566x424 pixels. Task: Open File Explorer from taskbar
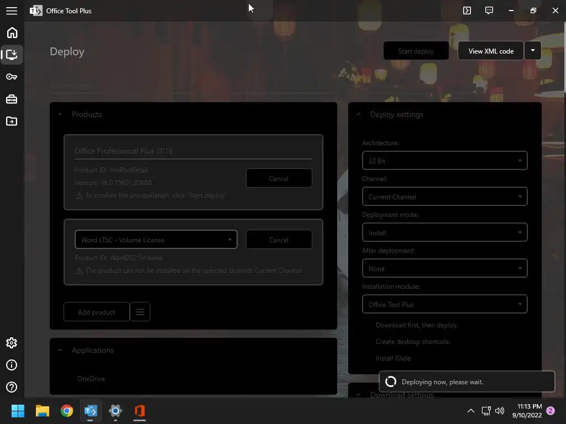[x=42, y=411]
